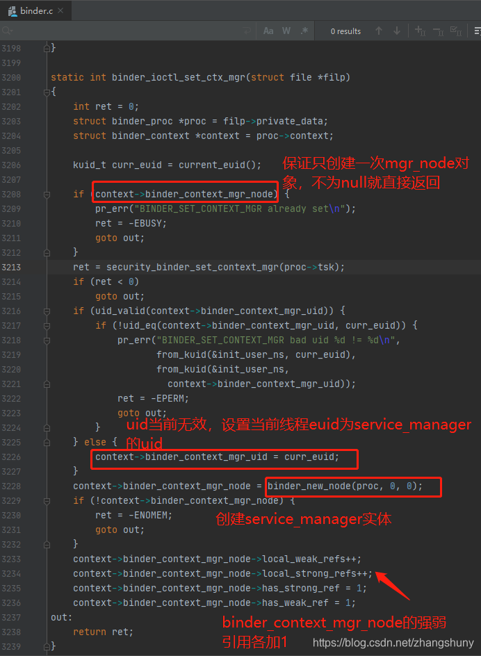This screenshot has width=481, height=656.
Task: Click the function end fold marker at line 3239
Action: tap(47, 647)
